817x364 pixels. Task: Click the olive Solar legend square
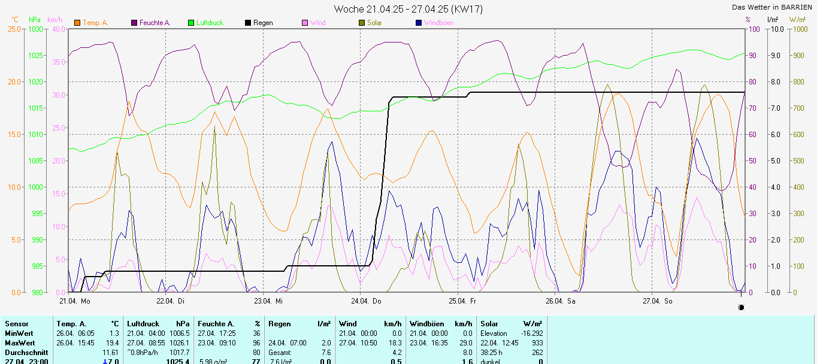coord(362,23)
